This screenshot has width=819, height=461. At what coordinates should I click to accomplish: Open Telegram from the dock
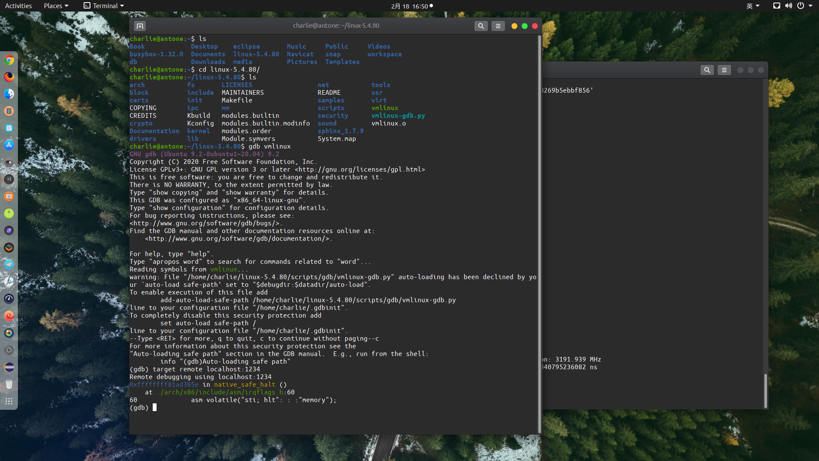tap(9, 265)
